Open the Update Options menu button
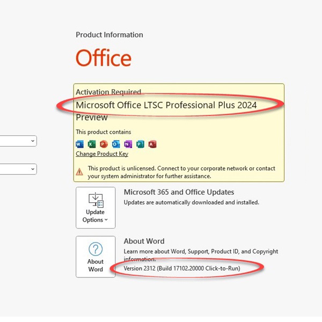 click(x=96, y=207)
